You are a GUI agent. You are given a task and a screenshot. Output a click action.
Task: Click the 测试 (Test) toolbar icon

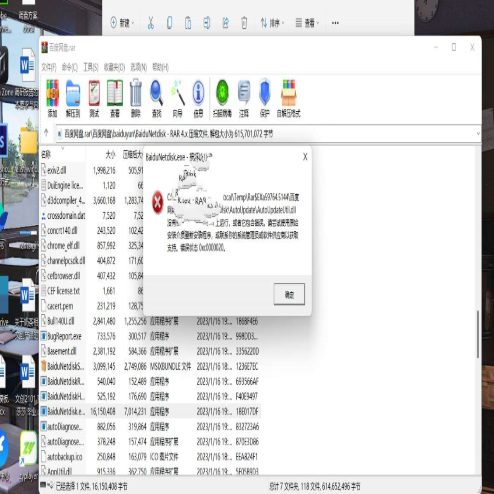(x=94, y=98)
